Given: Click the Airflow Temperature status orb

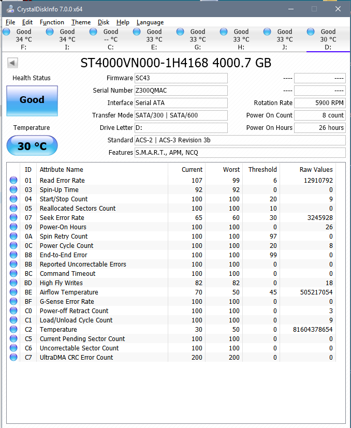Looking at the screenshot, I should [x=13, y=292].
